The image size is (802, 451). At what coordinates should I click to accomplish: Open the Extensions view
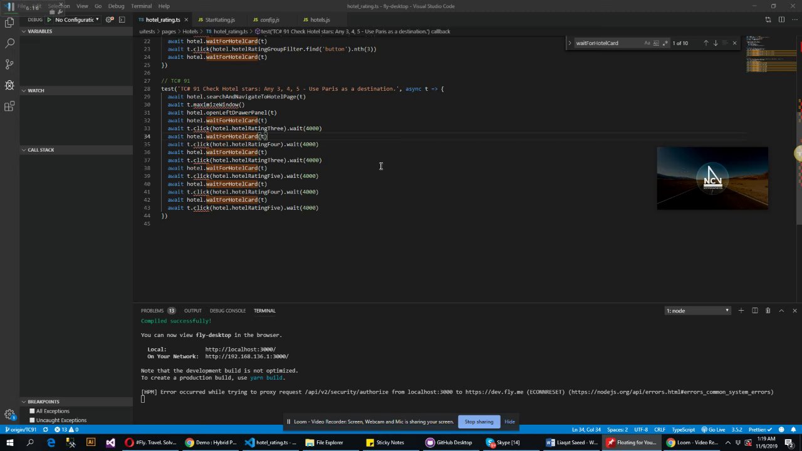click(x=9, y=106)
